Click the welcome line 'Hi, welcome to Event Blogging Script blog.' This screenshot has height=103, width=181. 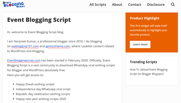[x=36, y=32]
